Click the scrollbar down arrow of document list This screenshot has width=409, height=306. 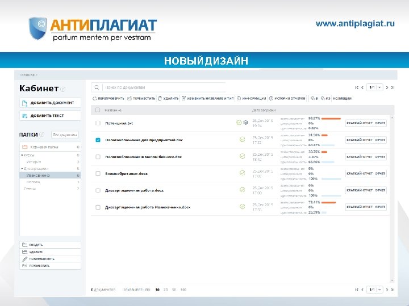point(392,280)
